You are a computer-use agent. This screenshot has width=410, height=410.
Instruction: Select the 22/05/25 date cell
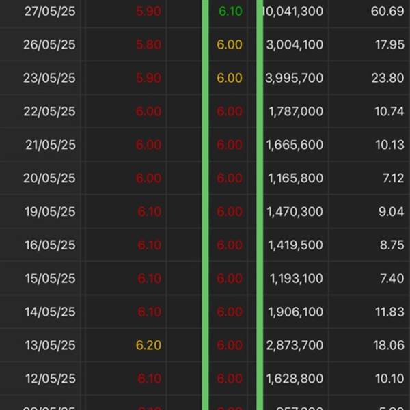[x=49, y=111]
